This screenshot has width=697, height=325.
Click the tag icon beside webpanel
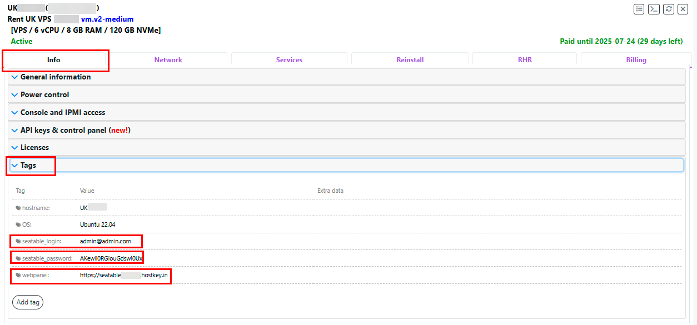[x=18, y=276]
